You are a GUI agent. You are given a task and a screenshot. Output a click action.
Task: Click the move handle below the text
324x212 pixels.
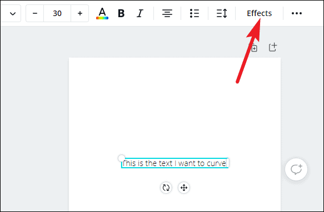[x=184, y=188]
